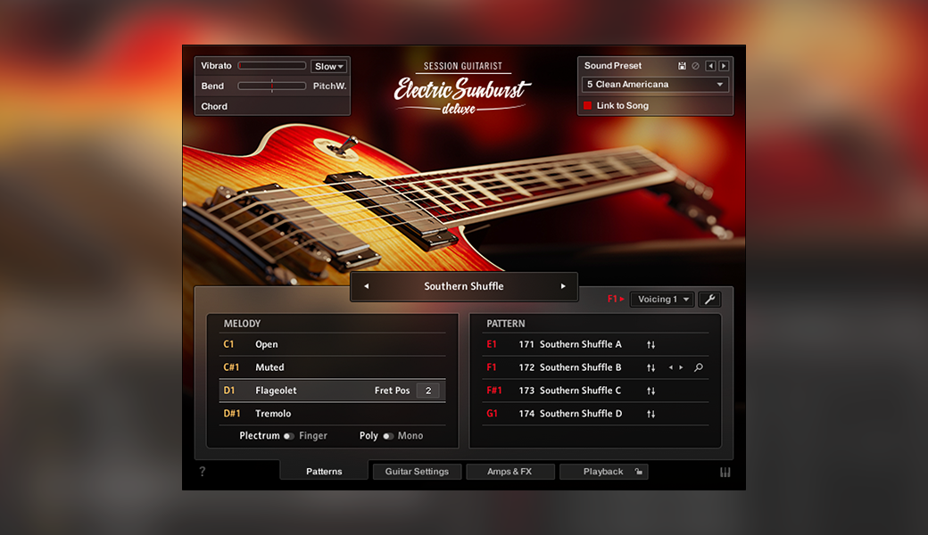Save the current sound preset
928x535 pixels.
pos(682,66)
